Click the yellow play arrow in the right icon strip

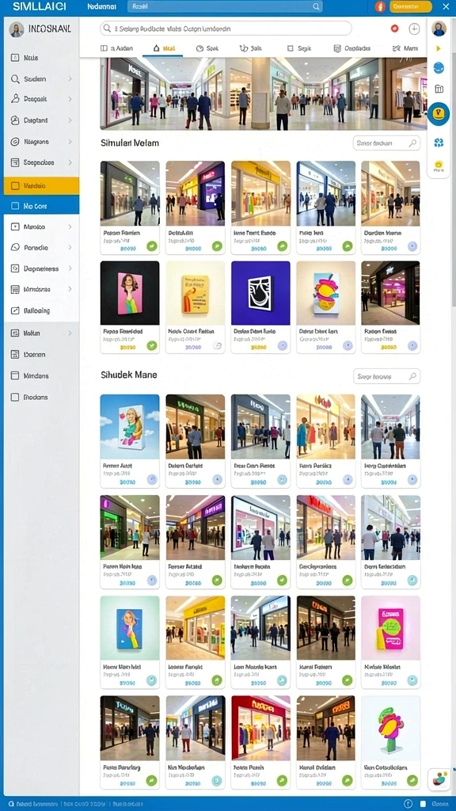coord(439,48)
